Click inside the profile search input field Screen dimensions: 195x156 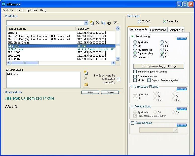45,23
